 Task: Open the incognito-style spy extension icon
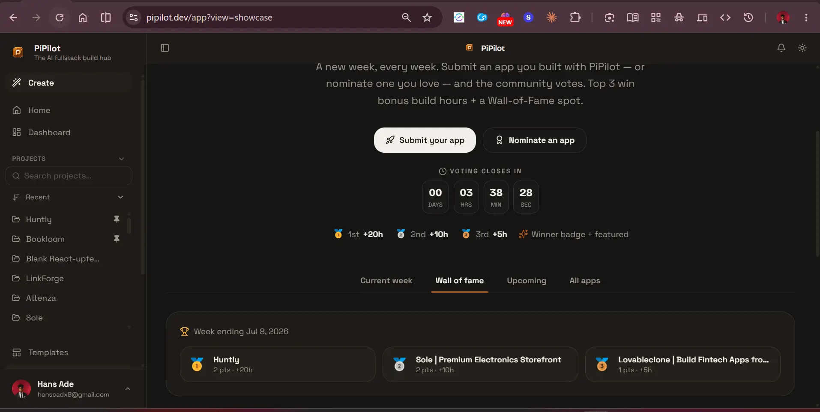tap(679, 18)
